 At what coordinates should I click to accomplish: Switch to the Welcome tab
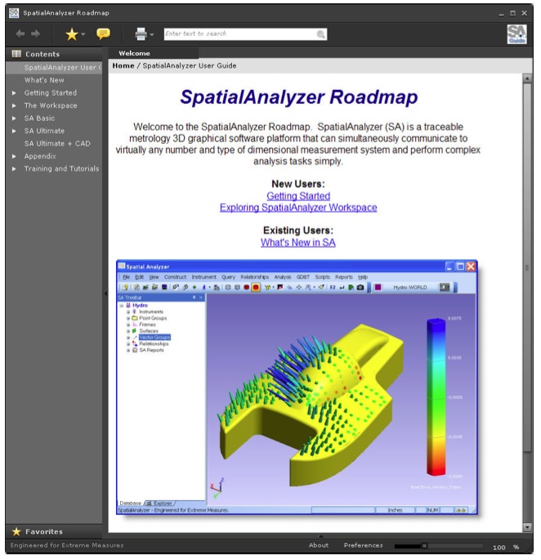click(x=154, y=53)
